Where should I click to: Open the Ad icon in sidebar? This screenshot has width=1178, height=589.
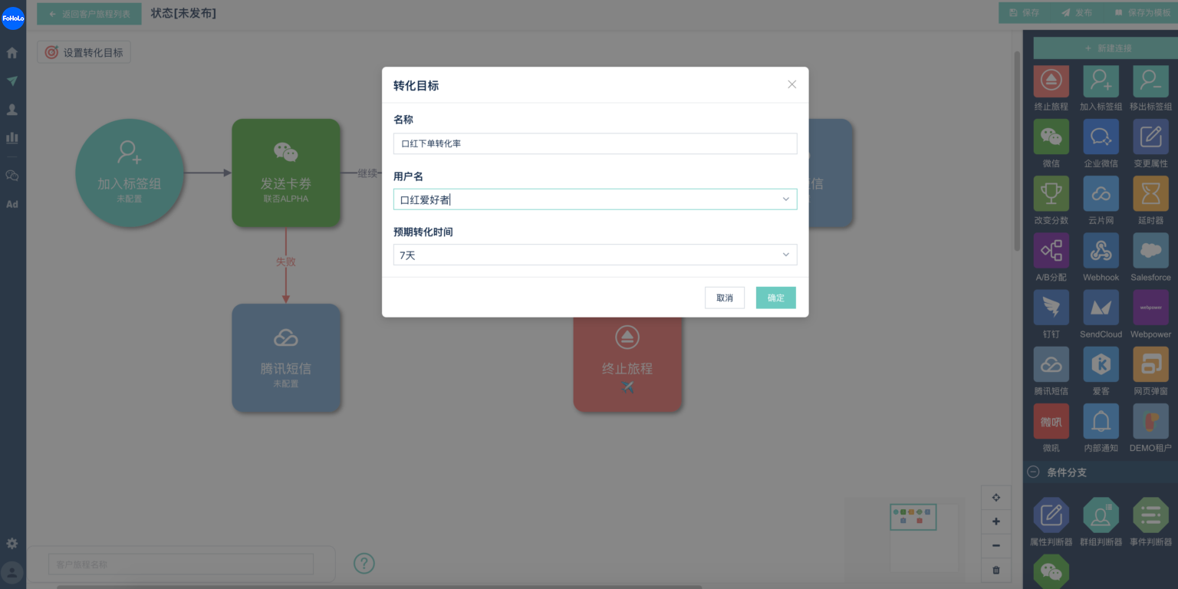[x=12, y=205]
